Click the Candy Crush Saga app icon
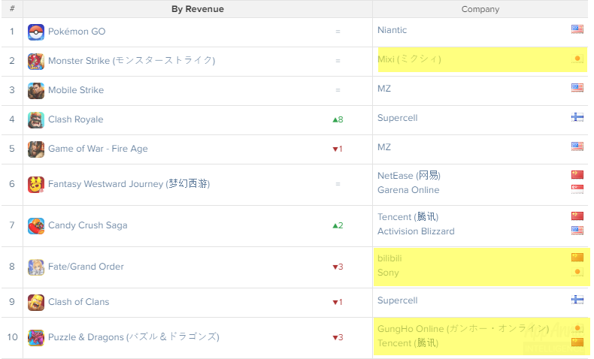 click(x=36, y=226)
